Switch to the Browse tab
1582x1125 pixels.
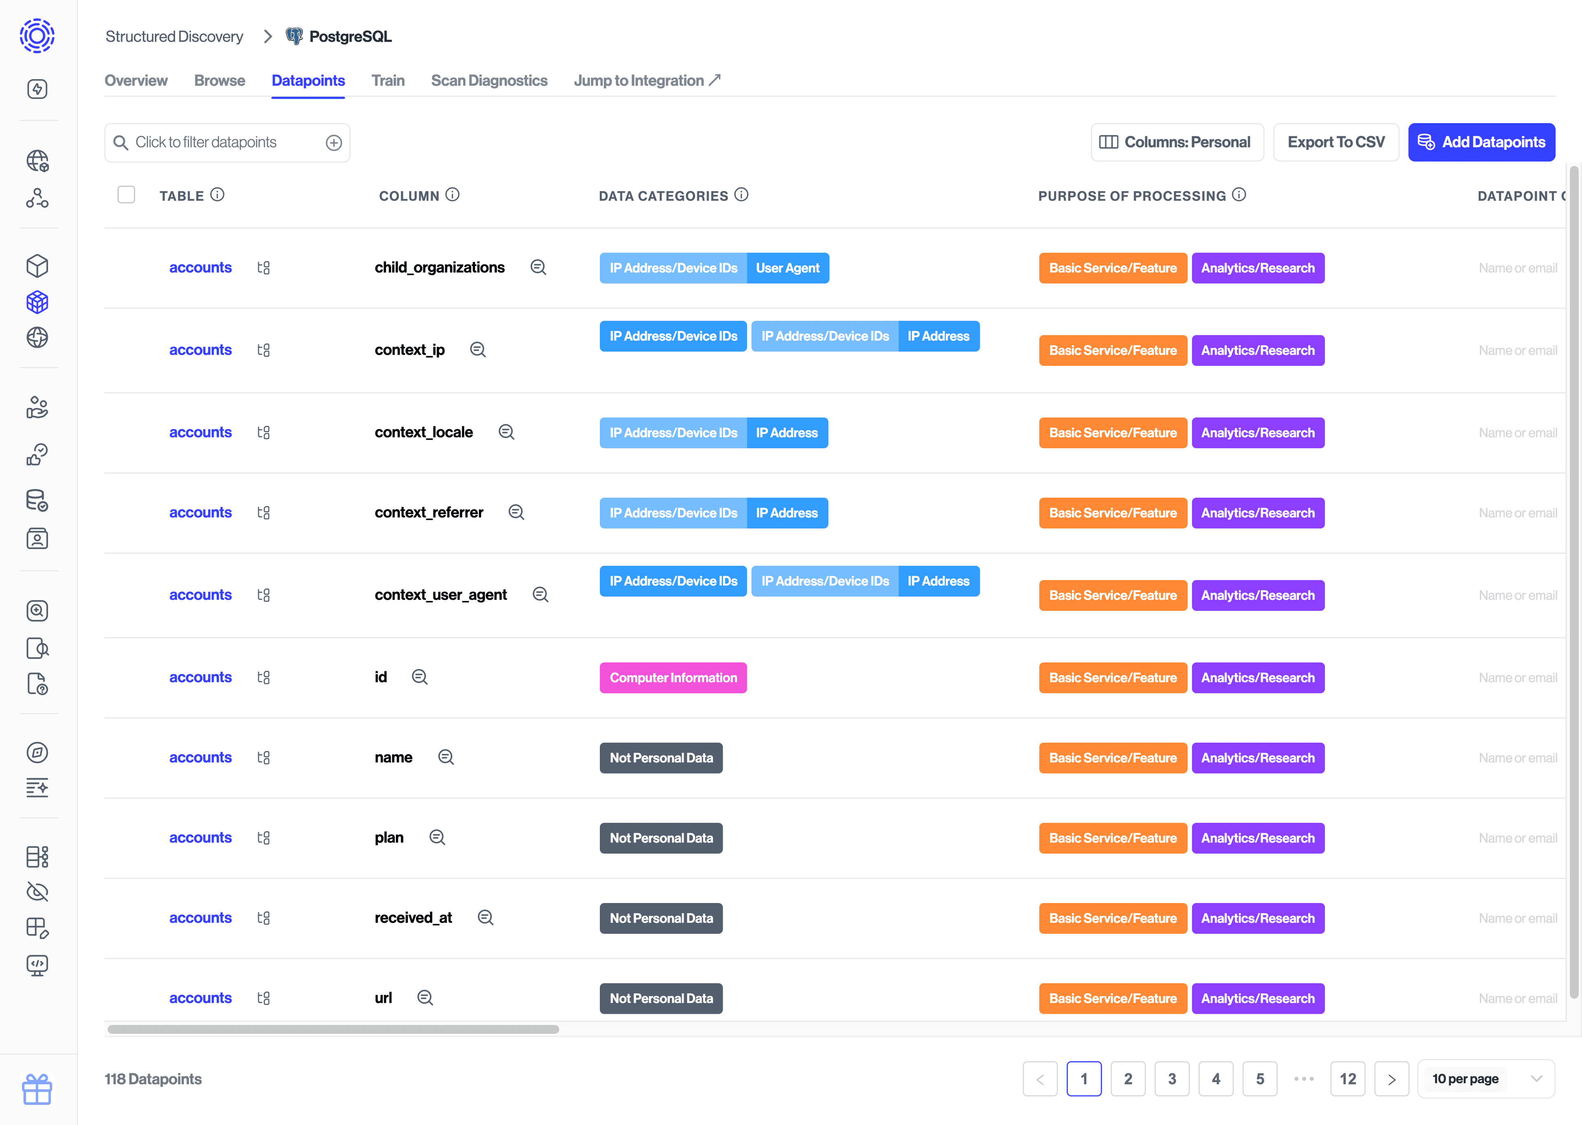coord(219,80)
